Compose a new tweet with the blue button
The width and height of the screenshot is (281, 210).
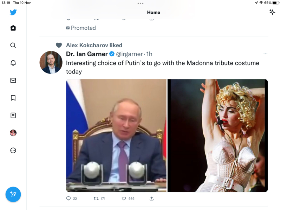[13, 194]
